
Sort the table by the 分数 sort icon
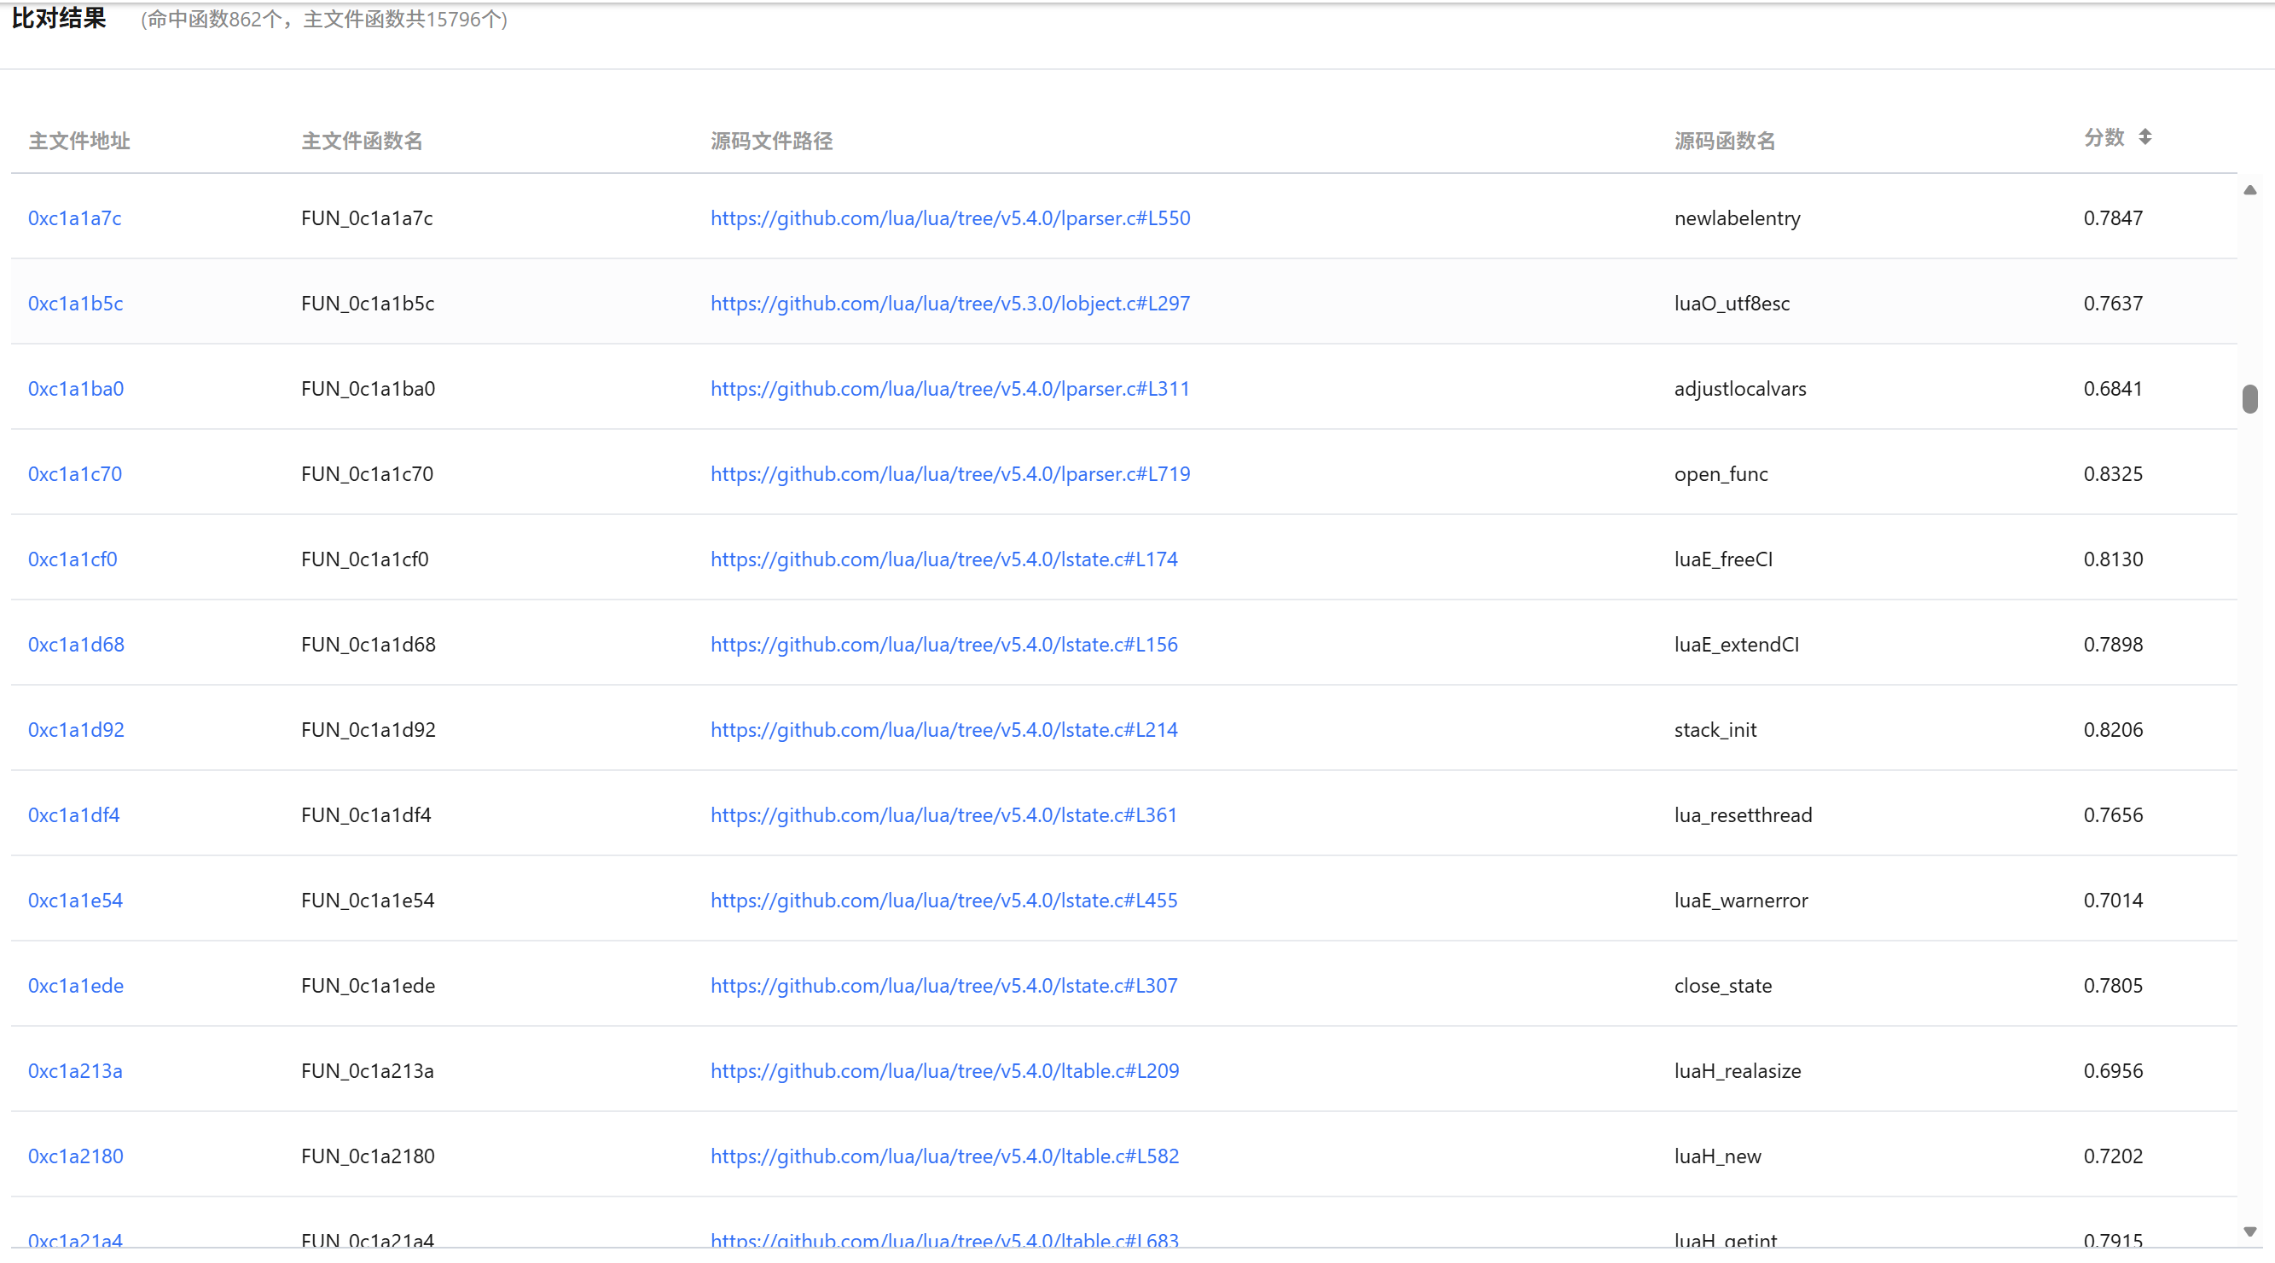point(2144,137)
